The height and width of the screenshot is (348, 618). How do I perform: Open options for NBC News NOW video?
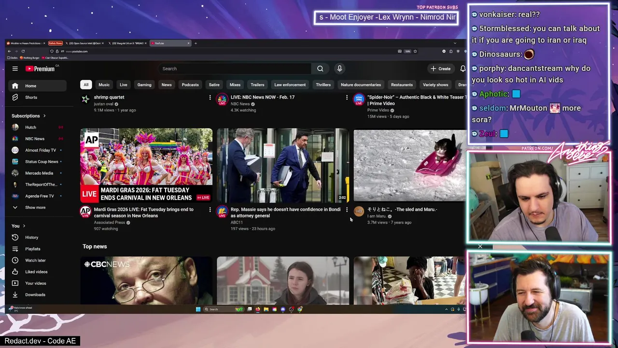point(347,98)
